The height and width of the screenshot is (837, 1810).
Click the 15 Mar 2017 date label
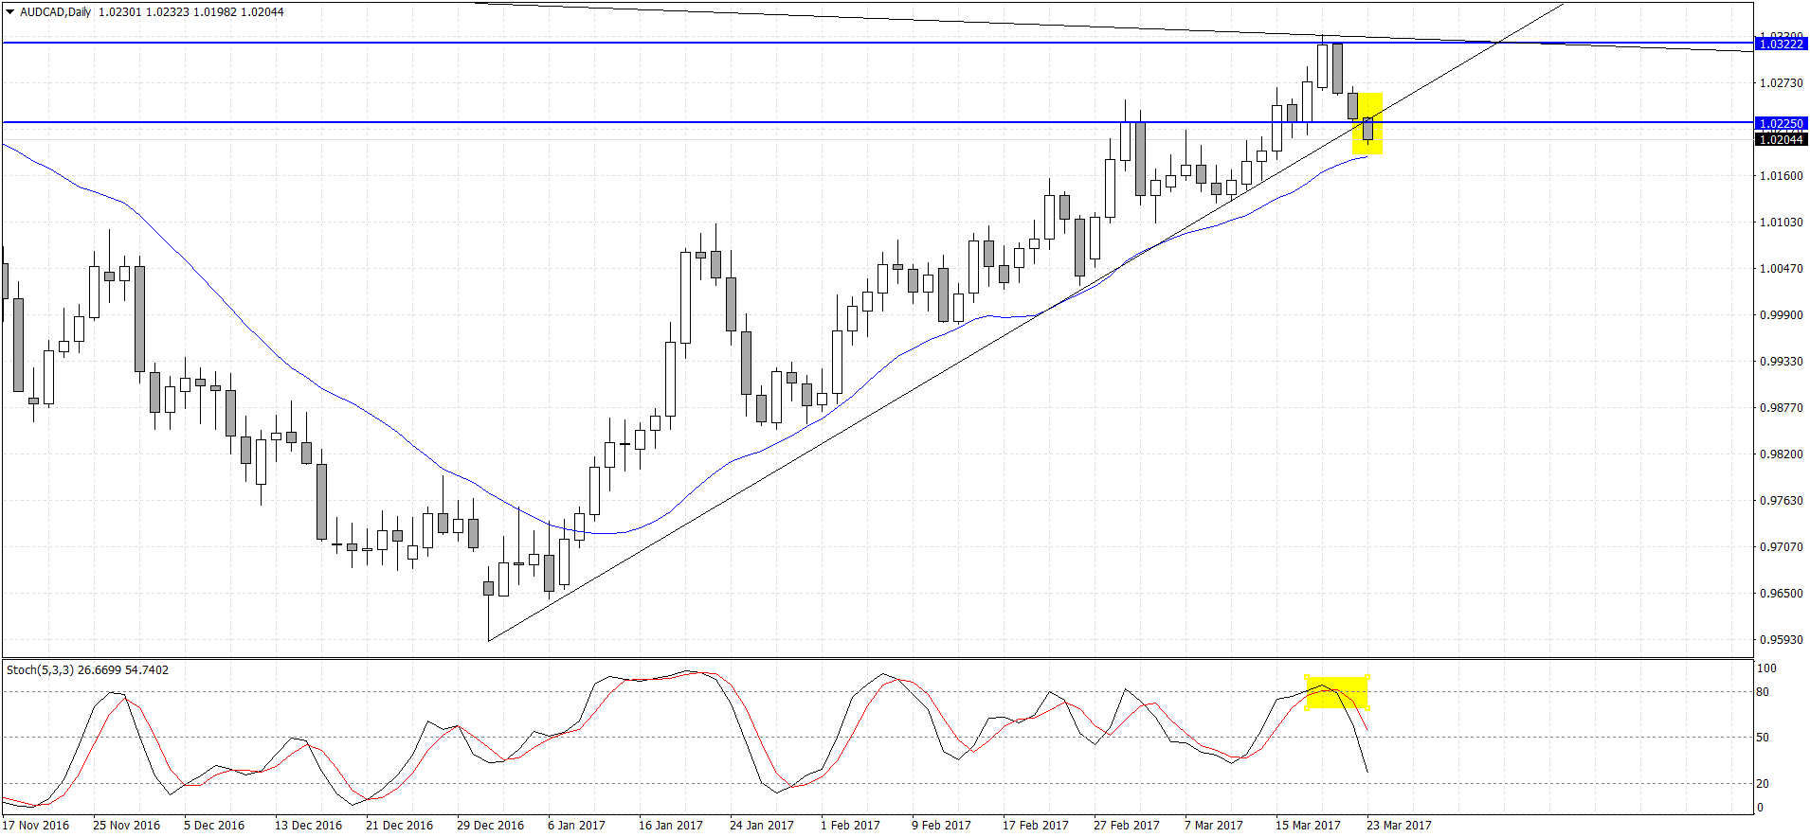click(1309, 826)
